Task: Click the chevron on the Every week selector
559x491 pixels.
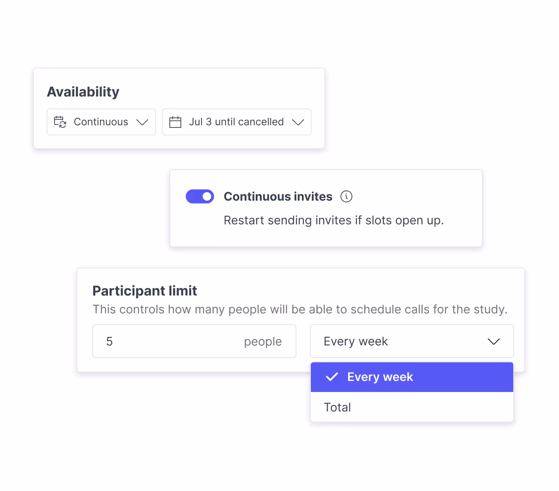Action: pyautogui.click(x=494, y=342)
